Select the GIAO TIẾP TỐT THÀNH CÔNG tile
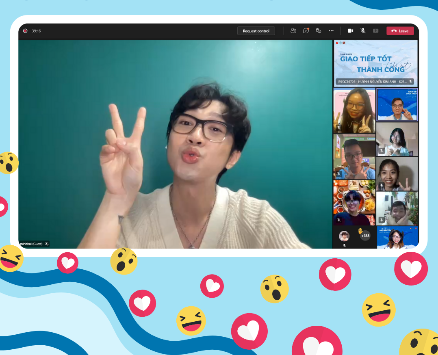438x355 pixels. point(376,63)
